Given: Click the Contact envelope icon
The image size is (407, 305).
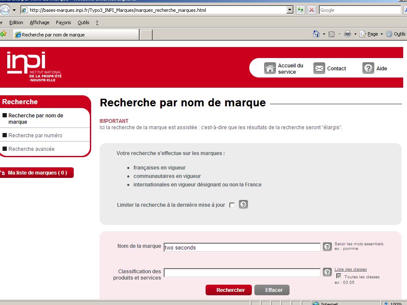Looking at the screenshot, I should pyautogui.click(x=319, y=69).
